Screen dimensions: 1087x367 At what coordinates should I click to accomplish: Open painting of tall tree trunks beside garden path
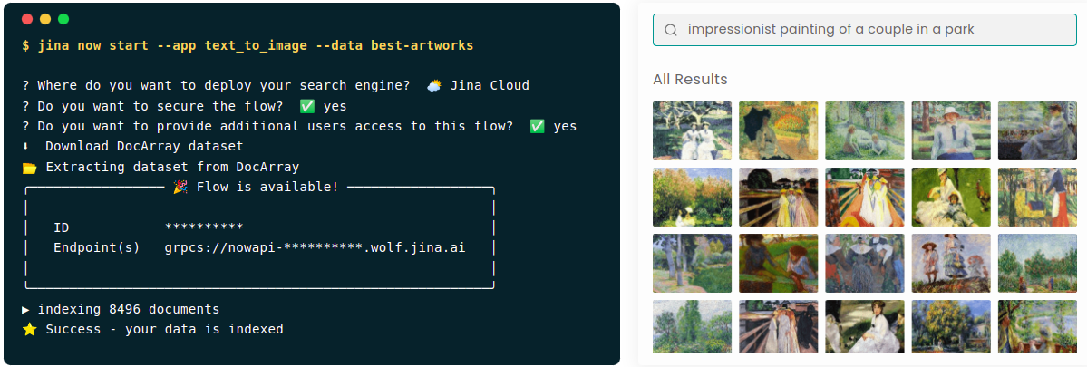tap(692, 263)
